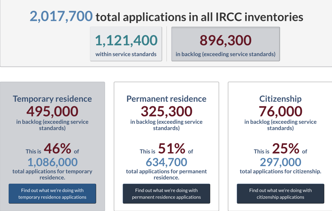Click 'total applications for permanent residence.' text
The width and height of the screenshot is (332, 211).
coord(166,174)
